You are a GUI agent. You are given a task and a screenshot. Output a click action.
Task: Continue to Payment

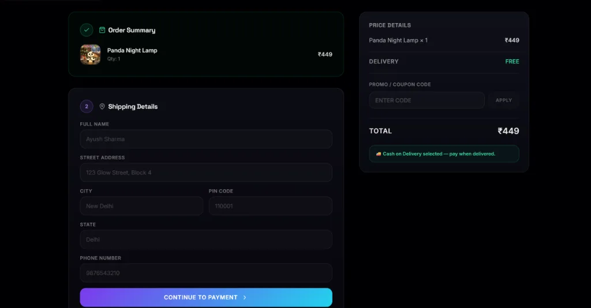click(206, 298)
